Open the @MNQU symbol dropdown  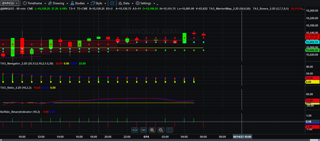coord(10,3)
